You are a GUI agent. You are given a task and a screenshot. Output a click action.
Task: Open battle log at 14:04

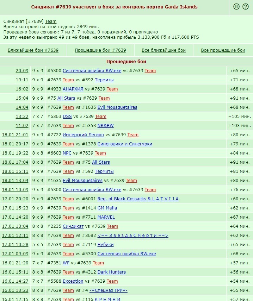pyautogui.click(x=22, y=107)
